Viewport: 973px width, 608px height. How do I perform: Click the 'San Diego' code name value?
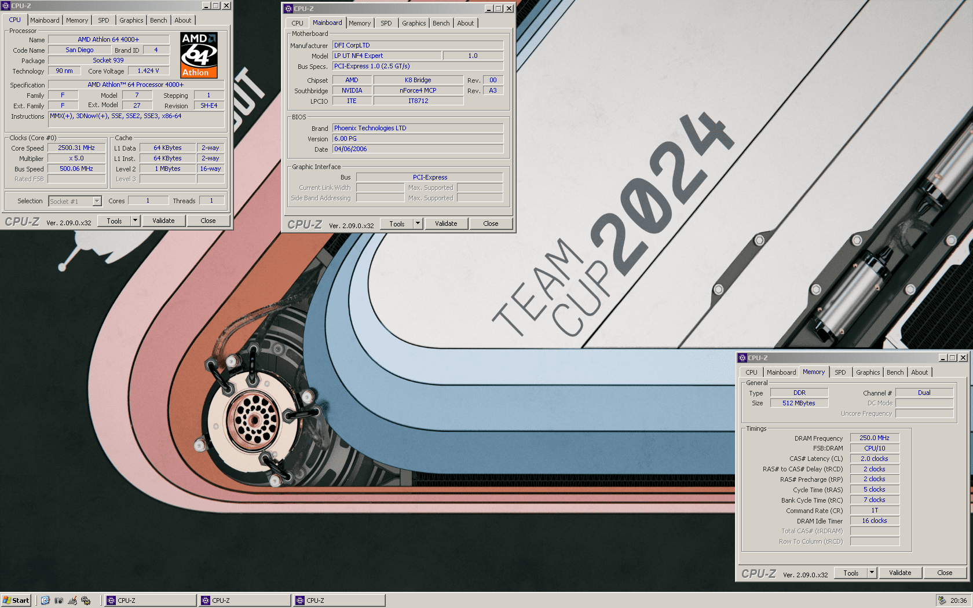point(79,50)
